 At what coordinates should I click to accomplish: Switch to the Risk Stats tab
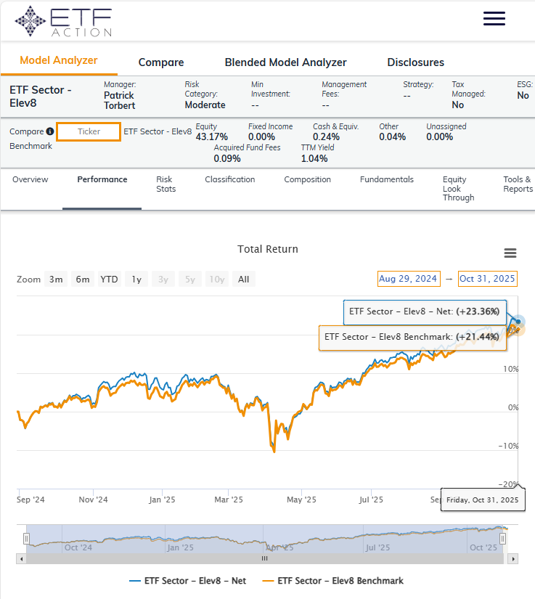pos(165,184)
